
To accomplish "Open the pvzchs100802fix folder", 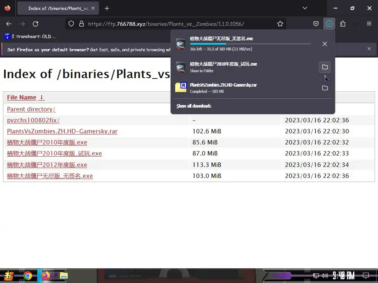I will coord(33,120).
